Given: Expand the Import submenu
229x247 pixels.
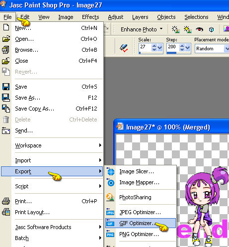Looking at the screenshot, I should (100, 160).
